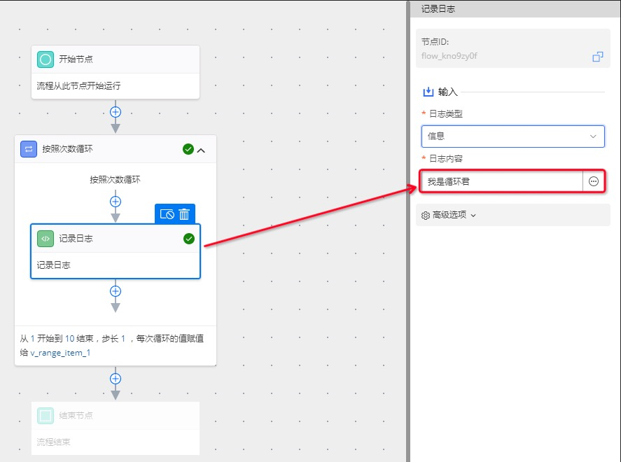Click the 记录日志 panel title
Image resolution: width=621 pixels, height=462 pixels.
(x=438, y=8)
